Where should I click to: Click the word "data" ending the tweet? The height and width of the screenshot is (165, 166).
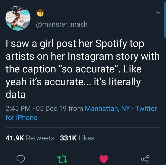[x=15, y=94]
